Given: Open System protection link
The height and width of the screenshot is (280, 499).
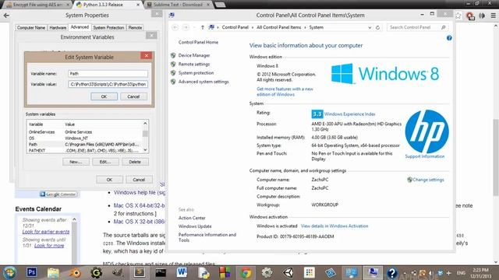Looking at the screenshot, I should point(196,72).
